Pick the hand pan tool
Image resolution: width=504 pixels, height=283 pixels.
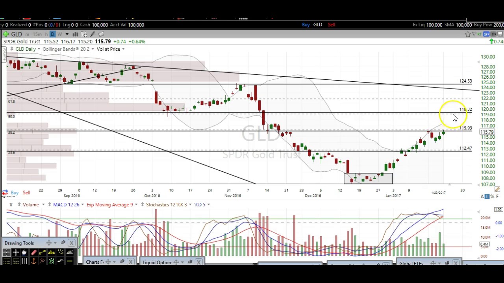pyautogui.click(x=24, y=253)
